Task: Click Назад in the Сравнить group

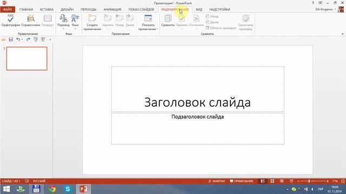Action: click(212, 16)
